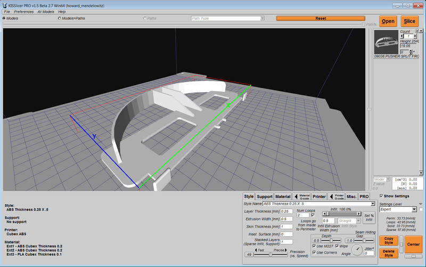Click the Fast arrow on precision slider
Viewport: 426px width, 267px height.
coord(256,250)
